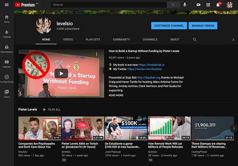
Task: Click title 'These Startups are sharing their Millions'
Action: [x=209, y=145]
